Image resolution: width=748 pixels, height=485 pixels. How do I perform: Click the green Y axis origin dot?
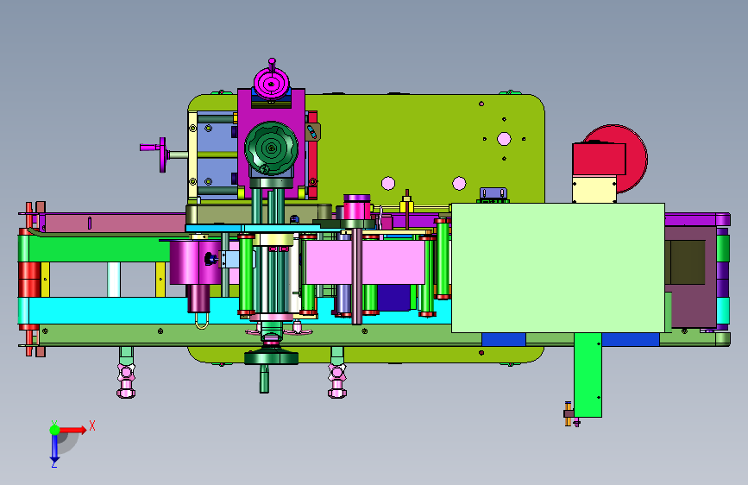54,430
